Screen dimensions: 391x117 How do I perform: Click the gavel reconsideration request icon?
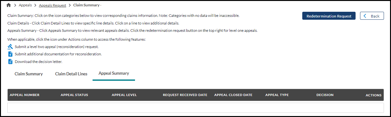pyautogui.click(x=10, y=47)
